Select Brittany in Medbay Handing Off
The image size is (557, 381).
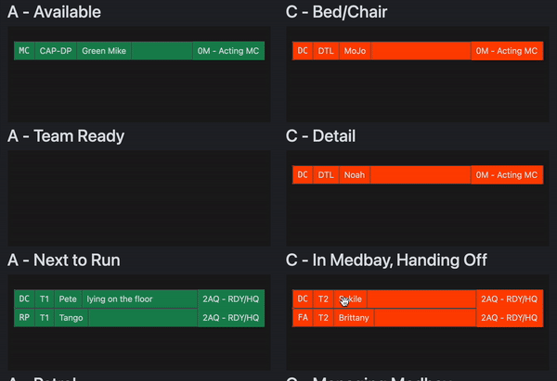coord(354,318)
